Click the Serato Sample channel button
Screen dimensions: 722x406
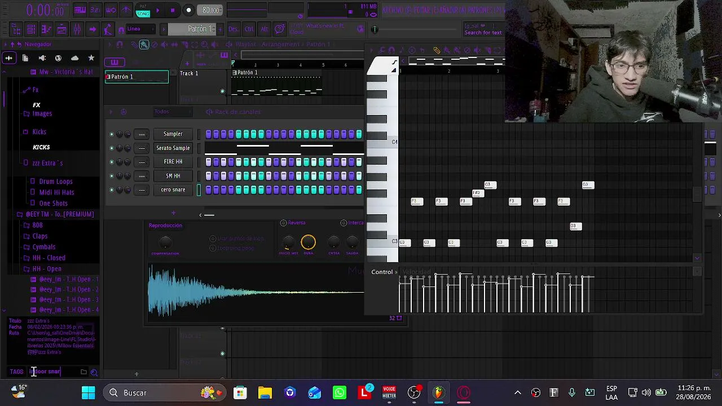(x=173, y=148)
